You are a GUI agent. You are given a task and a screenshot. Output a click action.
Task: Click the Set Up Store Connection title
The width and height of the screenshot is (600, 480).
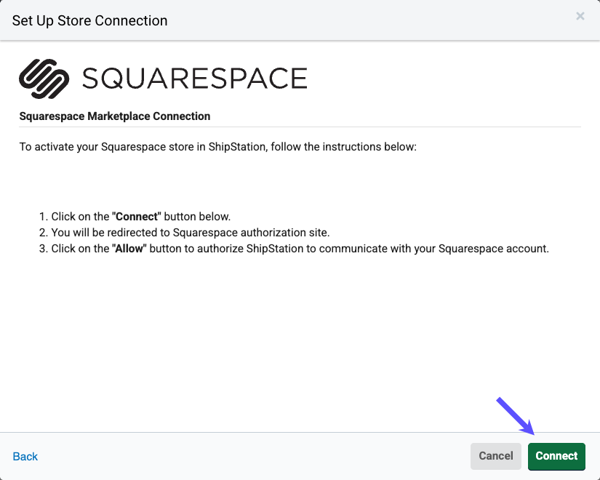(x=89, y=20)
